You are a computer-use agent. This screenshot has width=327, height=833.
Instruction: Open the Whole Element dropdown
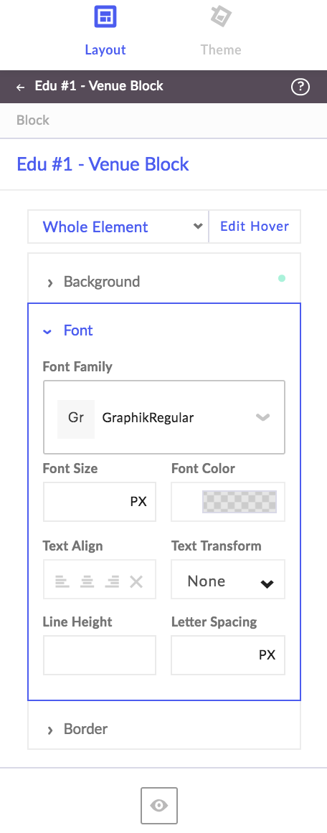(118, 227)
